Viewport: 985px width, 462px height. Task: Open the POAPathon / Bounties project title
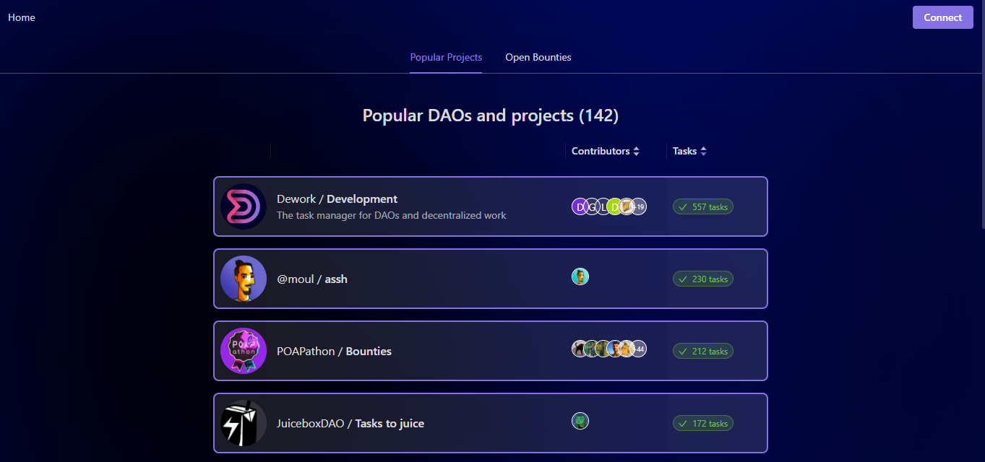(x=334, y=351)
